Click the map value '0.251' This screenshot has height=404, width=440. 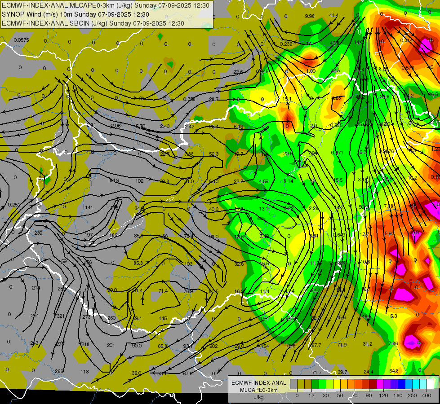click(x=14, y=205)
